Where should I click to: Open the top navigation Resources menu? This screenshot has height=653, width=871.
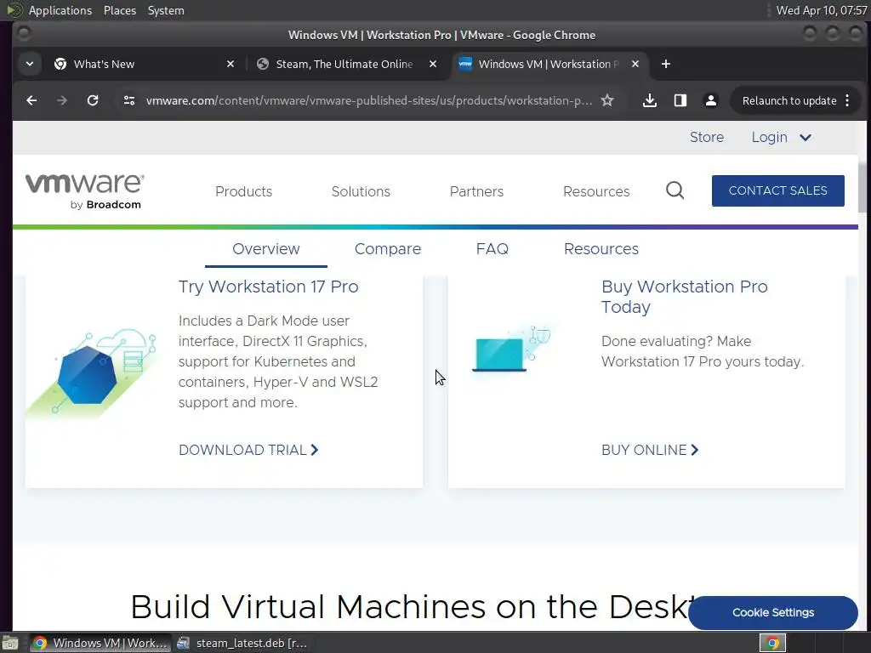pyautogui.click(x=596, y=191)
